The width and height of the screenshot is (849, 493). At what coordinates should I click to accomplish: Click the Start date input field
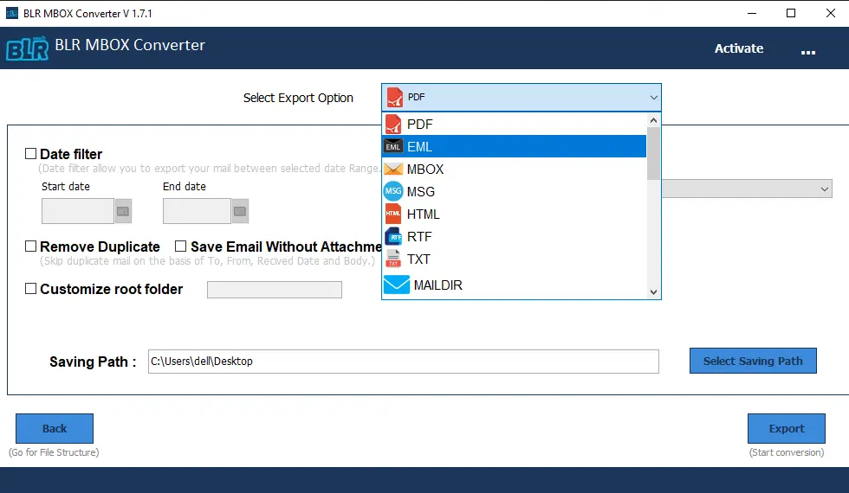[78, 211]
